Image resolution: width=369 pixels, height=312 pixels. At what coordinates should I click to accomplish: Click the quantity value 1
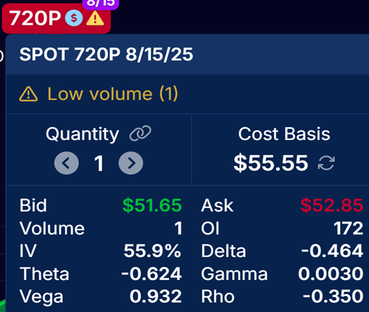pos(99,163)
